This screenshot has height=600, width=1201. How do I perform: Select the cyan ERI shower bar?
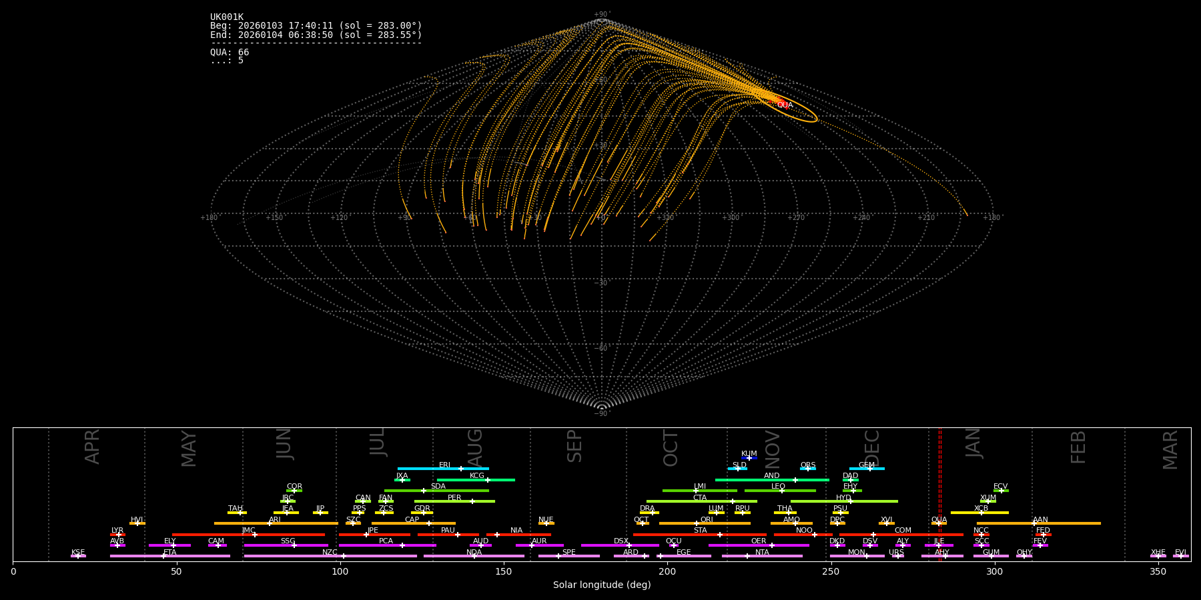tap(442, 469)
